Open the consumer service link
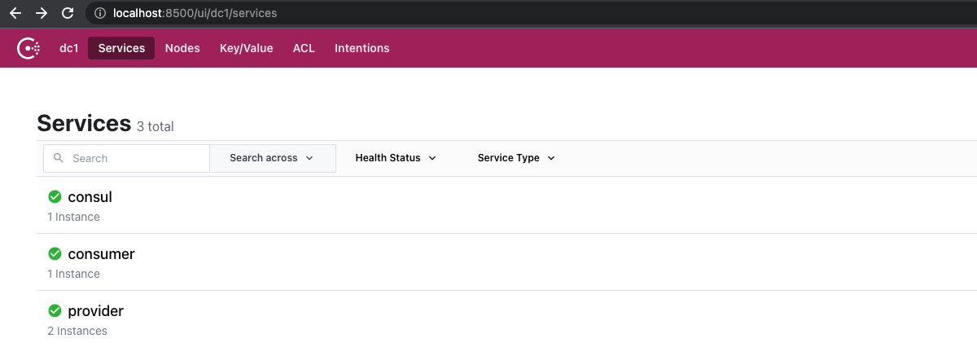Image resolution: width=977 pixels, height=347 pixels. [102, 254]
